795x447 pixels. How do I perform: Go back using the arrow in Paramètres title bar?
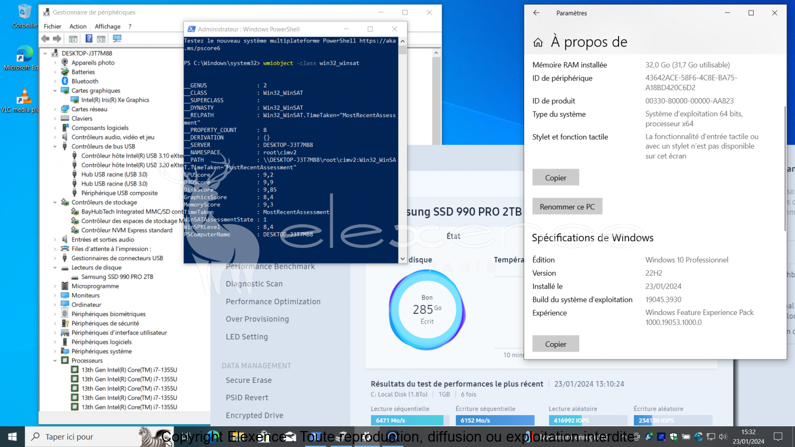pos(536,13)
